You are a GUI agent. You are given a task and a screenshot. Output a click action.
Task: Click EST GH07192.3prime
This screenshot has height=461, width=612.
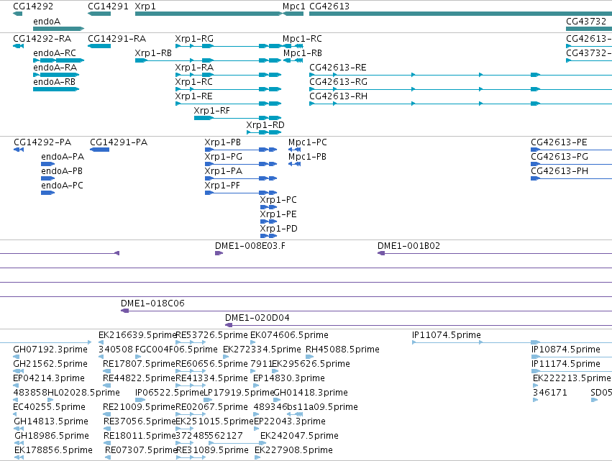pyautogui.click(x=50, y=350)
